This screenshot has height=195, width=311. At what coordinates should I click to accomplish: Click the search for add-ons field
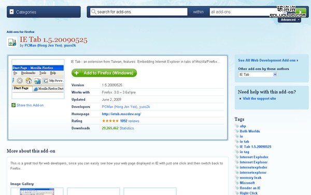tap(139, 12)
